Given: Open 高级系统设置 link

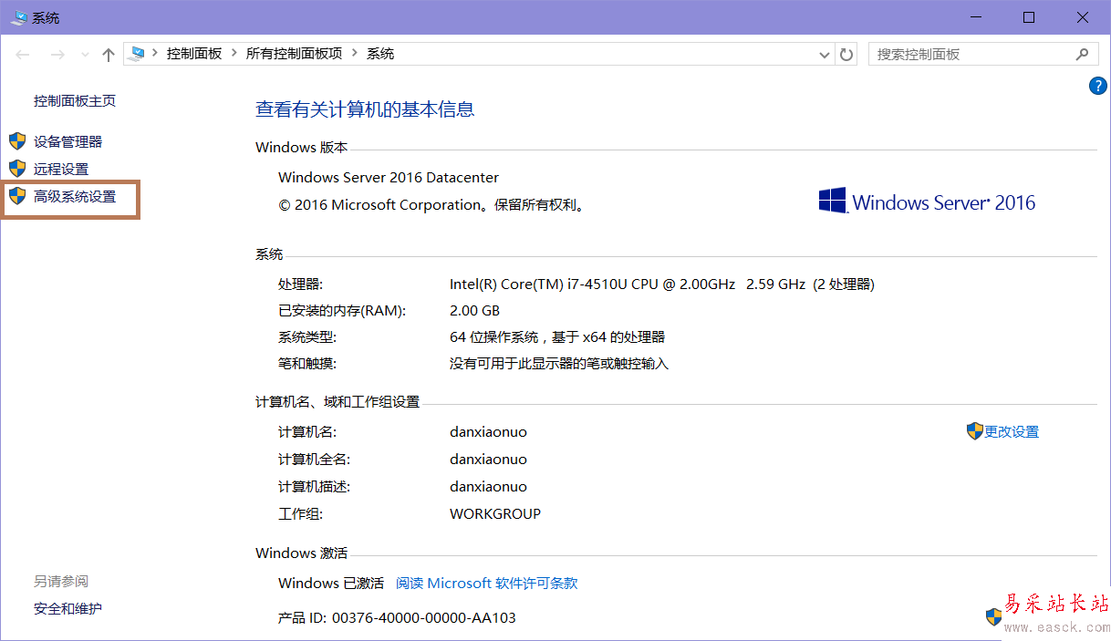Looking at the screenshot, I should [x=75, y=196].
